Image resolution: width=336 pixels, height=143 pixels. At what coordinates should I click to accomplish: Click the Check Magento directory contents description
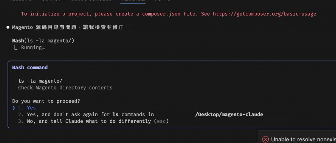[x=65, y=87]
